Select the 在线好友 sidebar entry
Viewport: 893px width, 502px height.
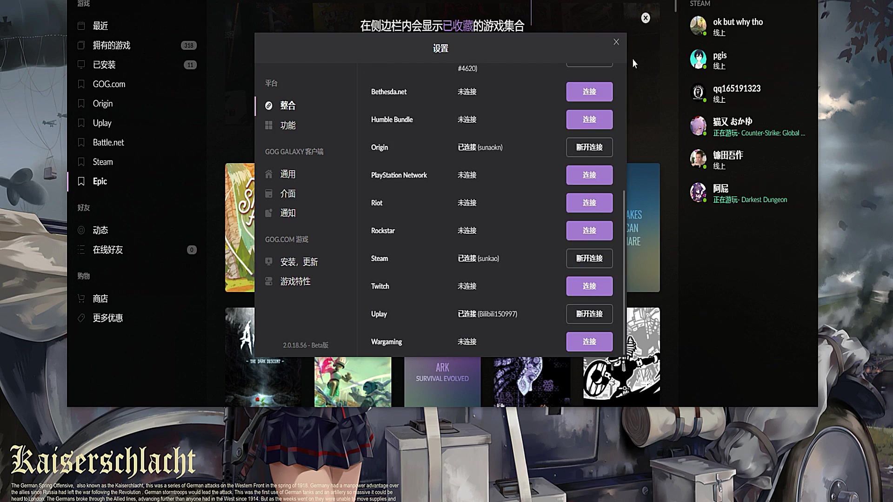pyautogui.click(x=137, y=250)
